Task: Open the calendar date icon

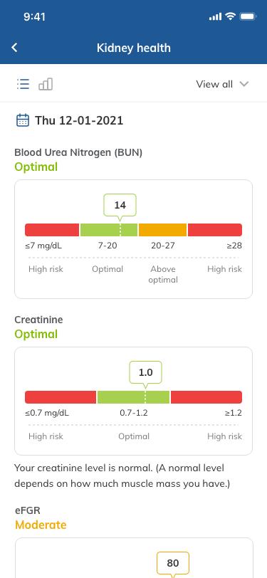Action: pos(23,120)
